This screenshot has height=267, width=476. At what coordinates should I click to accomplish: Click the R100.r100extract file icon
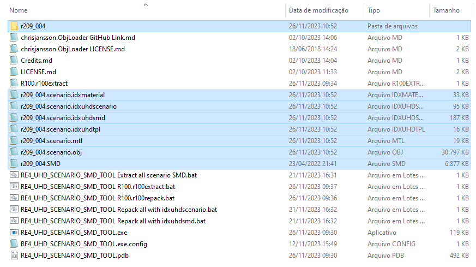pos(14,84)
